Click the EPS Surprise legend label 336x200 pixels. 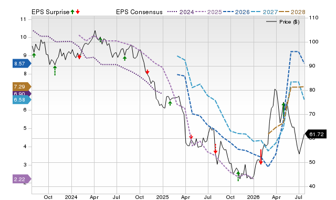tap(50, 12)
